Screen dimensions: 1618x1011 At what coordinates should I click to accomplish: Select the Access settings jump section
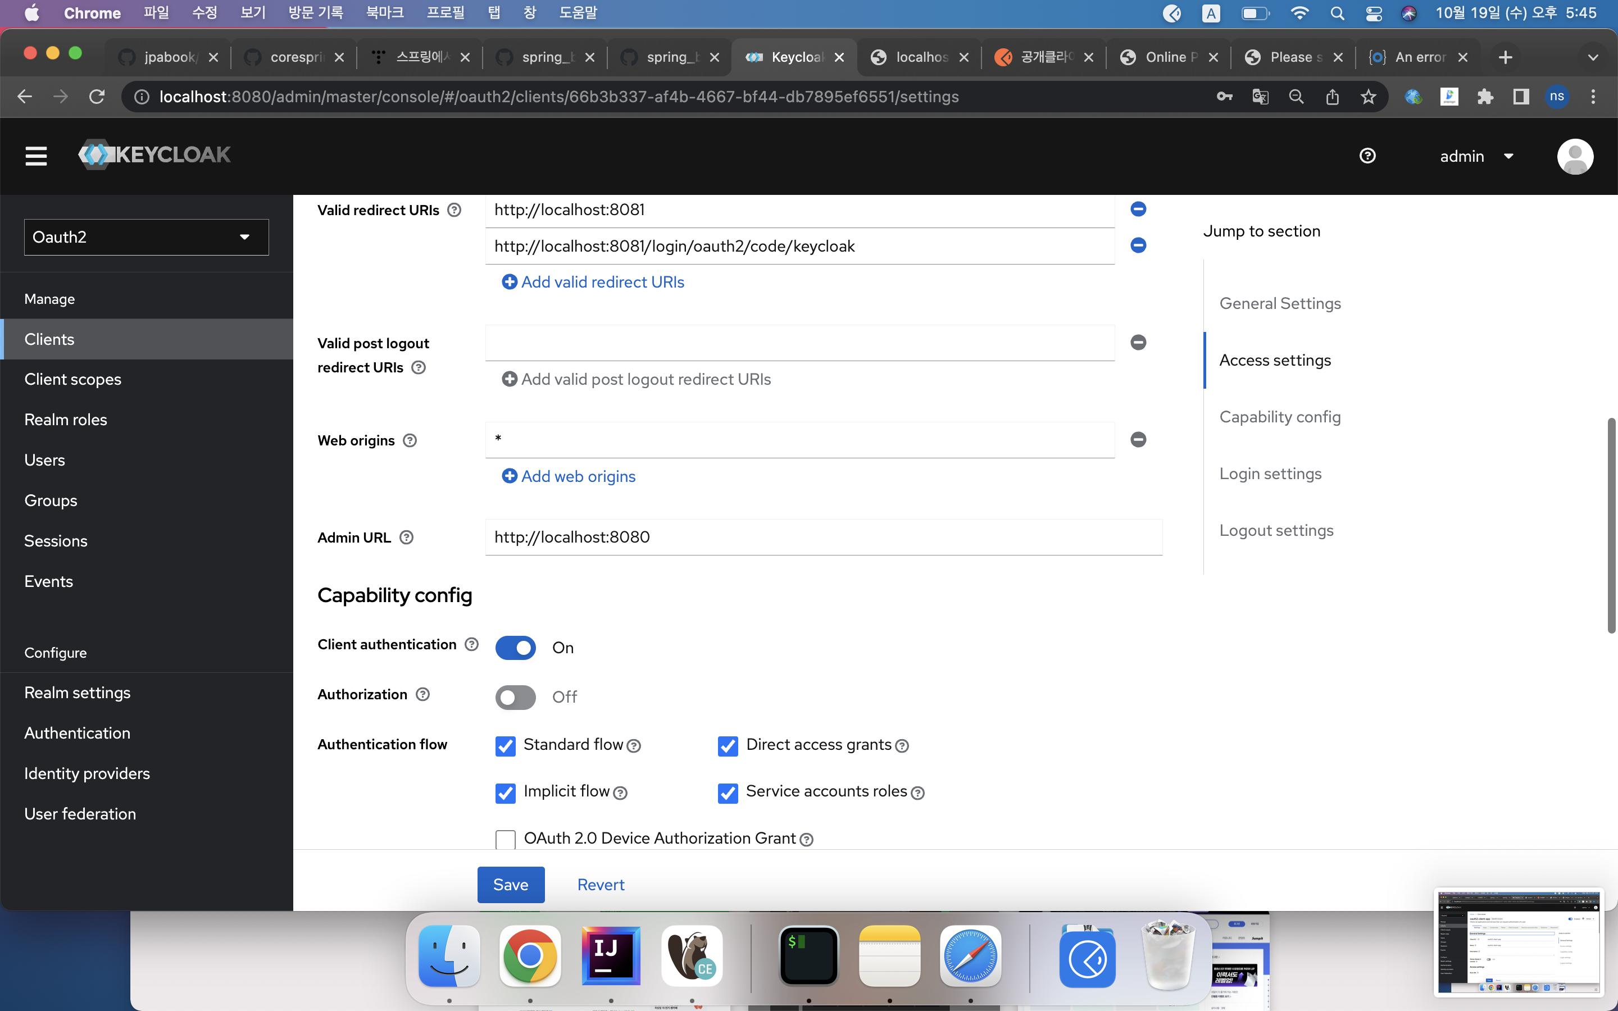(1275, 360)
